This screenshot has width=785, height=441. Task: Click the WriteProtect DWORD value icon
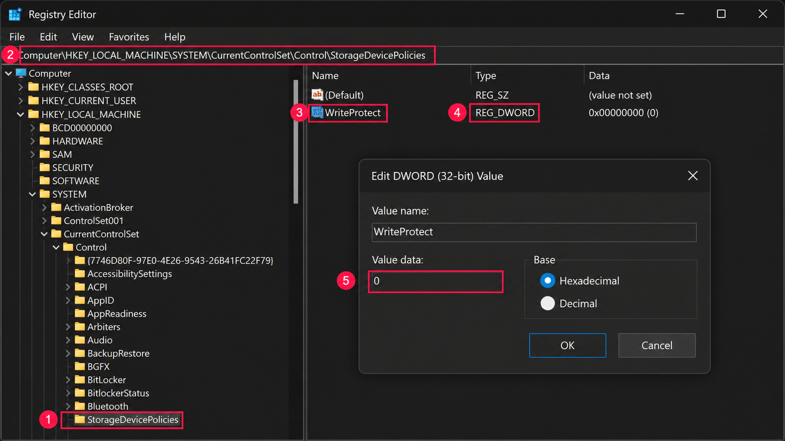317,112
